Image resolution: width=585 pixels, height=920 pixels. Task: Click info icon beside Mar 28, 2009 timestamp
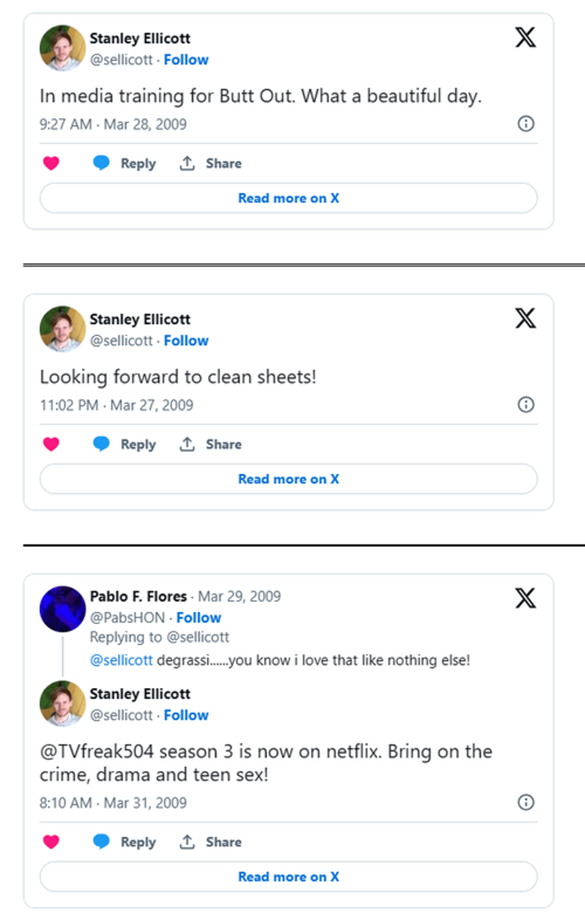tap(526, 124)
